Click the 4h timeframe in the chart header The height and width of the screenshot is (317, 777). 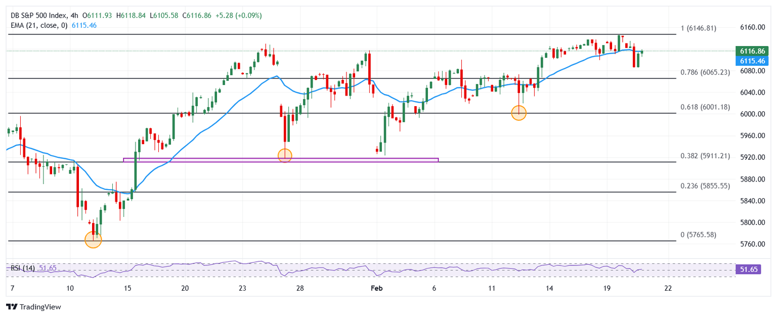(75, 16)
